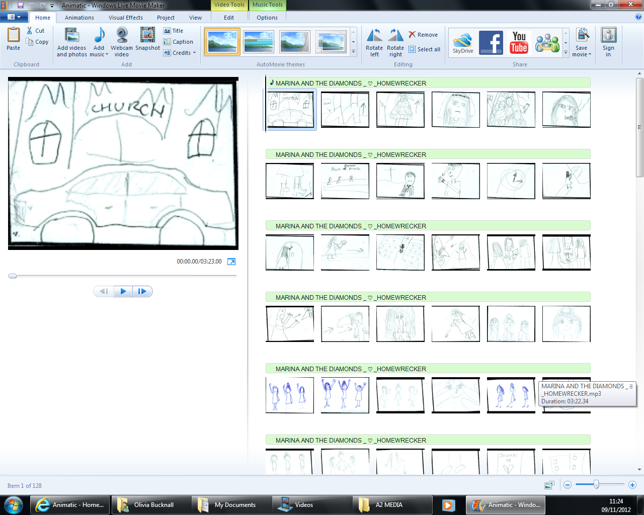Screen dimensions: 644x515
Task: Customize Quick Access Toolbar dropdown
Action: click(x=52, y=6)
